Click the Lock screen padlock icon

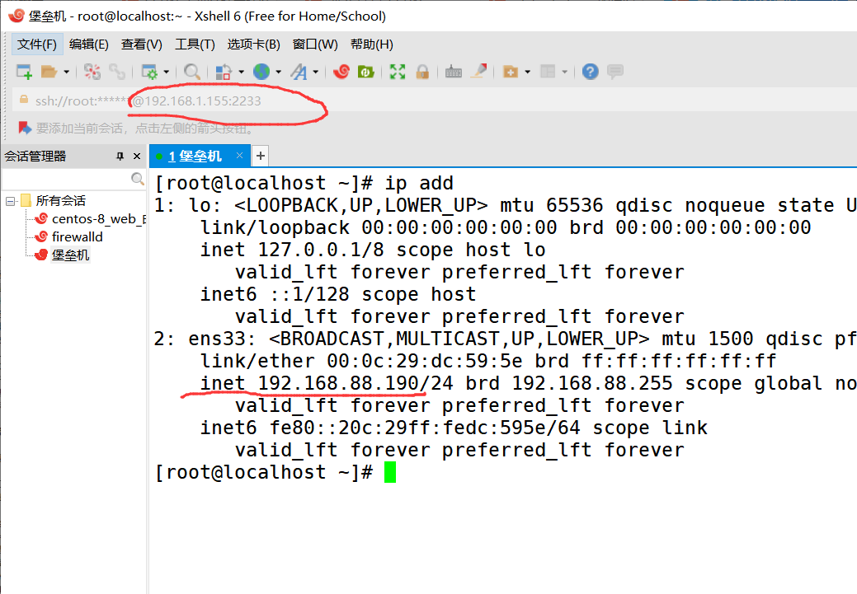(422, 72)
